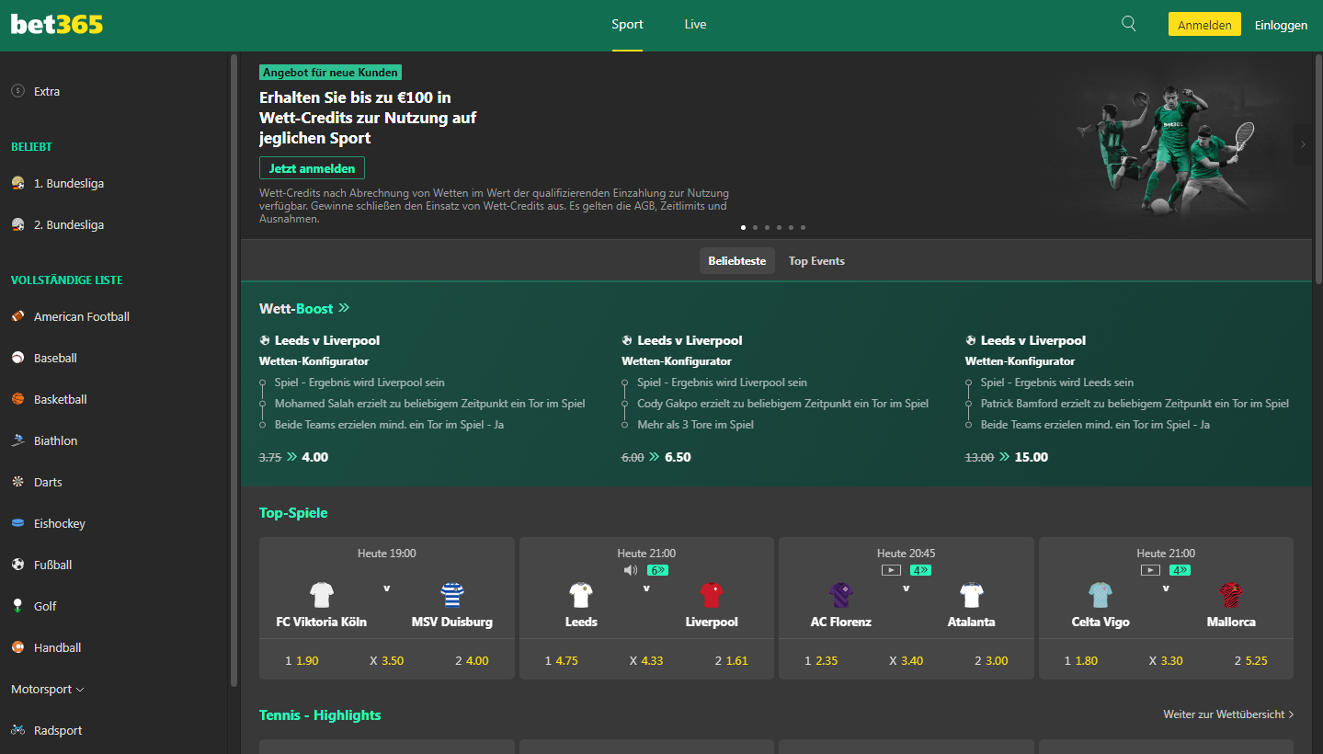This screenshot has width=1323, height=754.
Task: Choose the Biathlon sport icon
Action: (18, 440)
